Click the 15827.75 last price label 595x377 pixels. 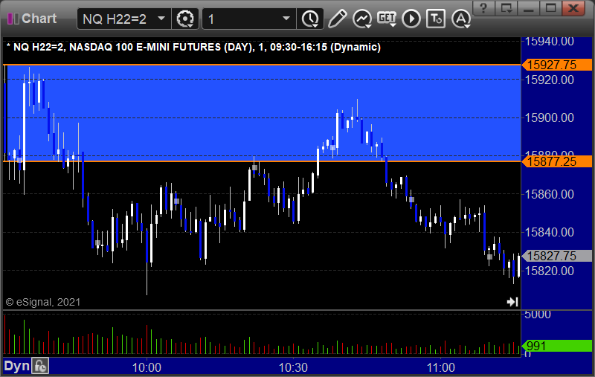[556, 256]
